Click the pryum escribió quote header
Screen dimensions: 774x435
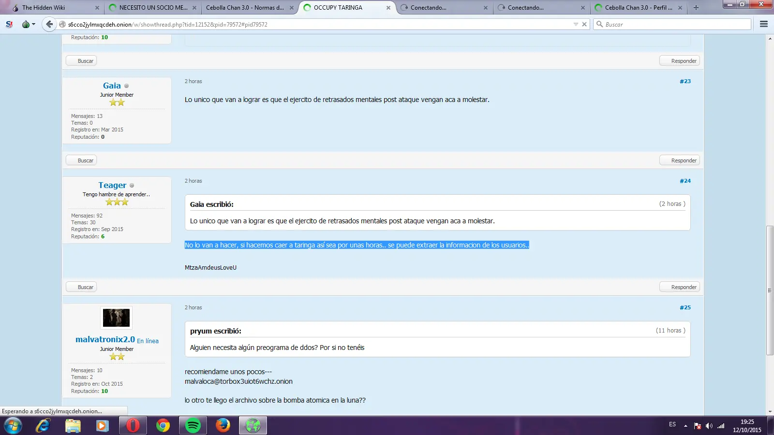(x=216, y=331)
